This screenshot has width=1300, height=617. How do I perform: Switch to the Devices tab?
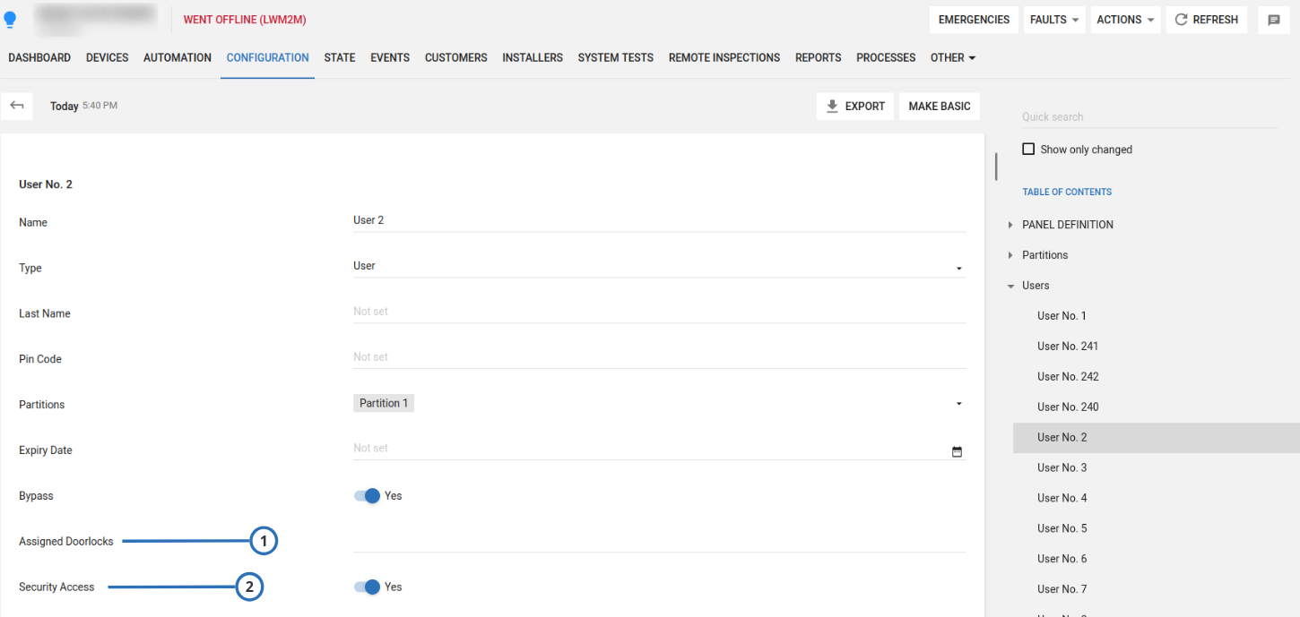107,57
